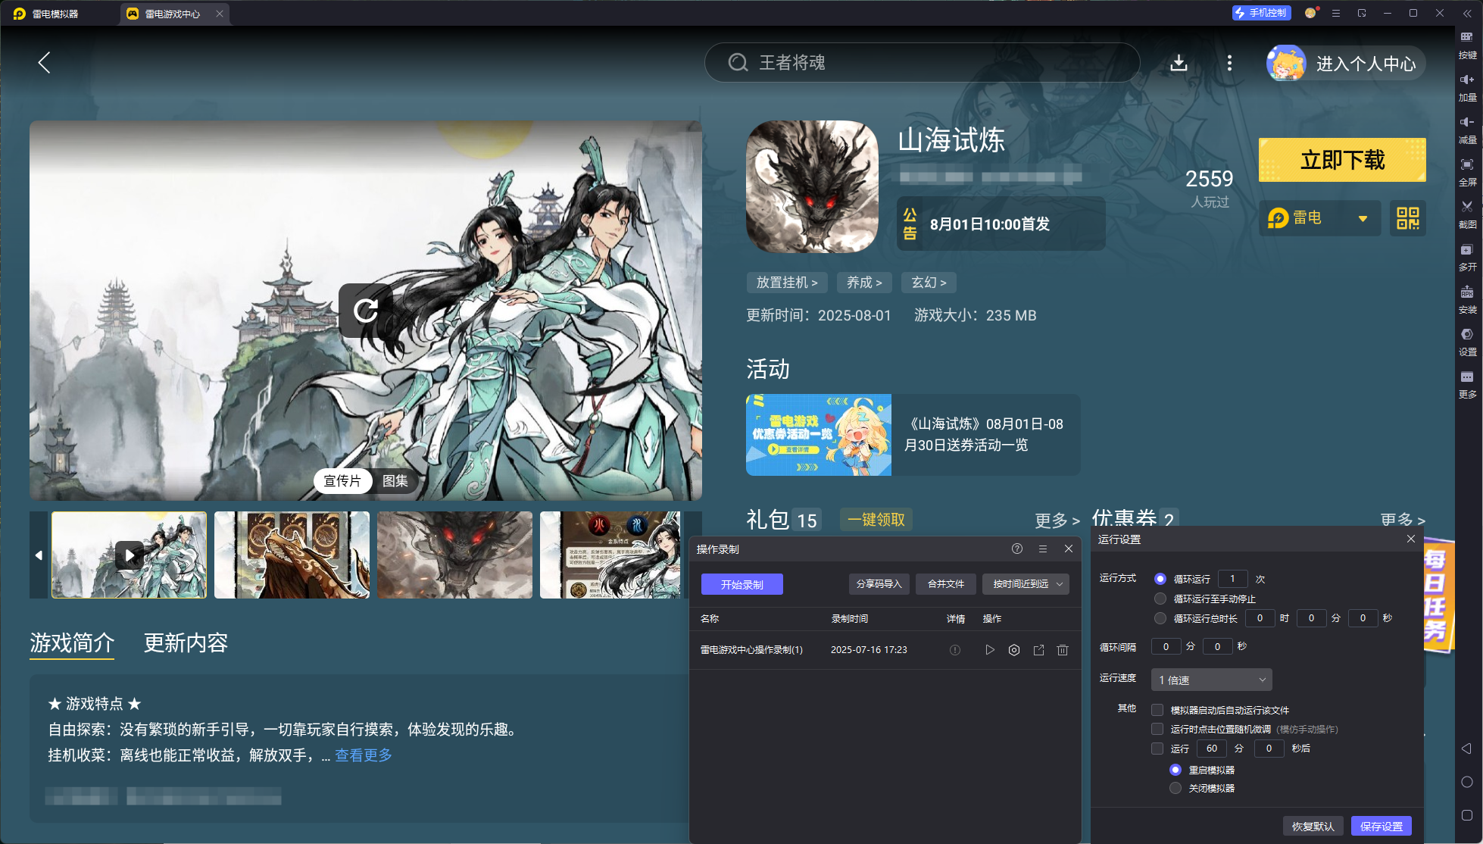Select the 宣传片 media tab
The width and height of the screenshot is (1483, 844).
point(342,481)
